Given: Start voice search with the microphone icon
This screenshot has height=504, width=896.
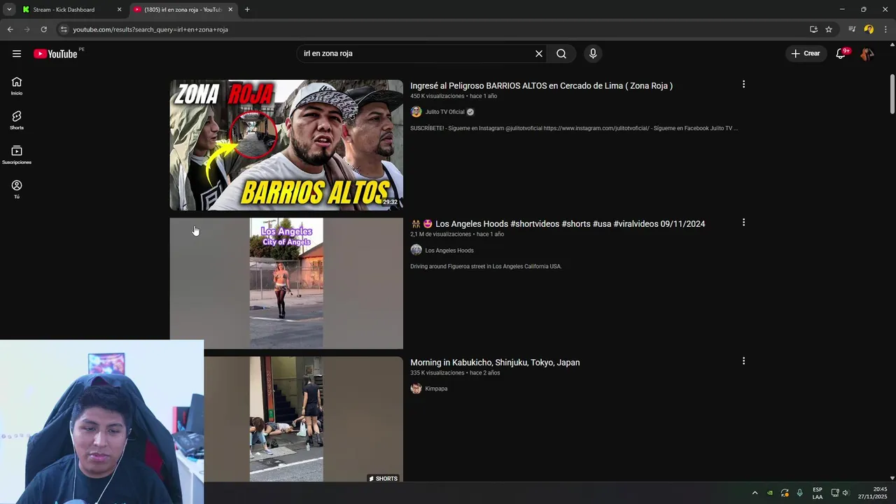Looking at the screenshot, I should point(593,54).
